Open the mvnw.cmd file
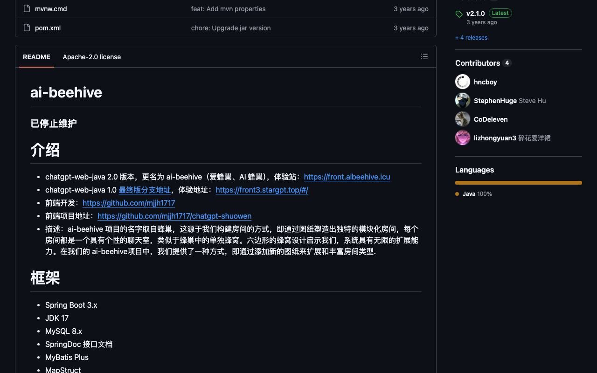The height and width of the screenshot is (373, 597). [51, 9]
